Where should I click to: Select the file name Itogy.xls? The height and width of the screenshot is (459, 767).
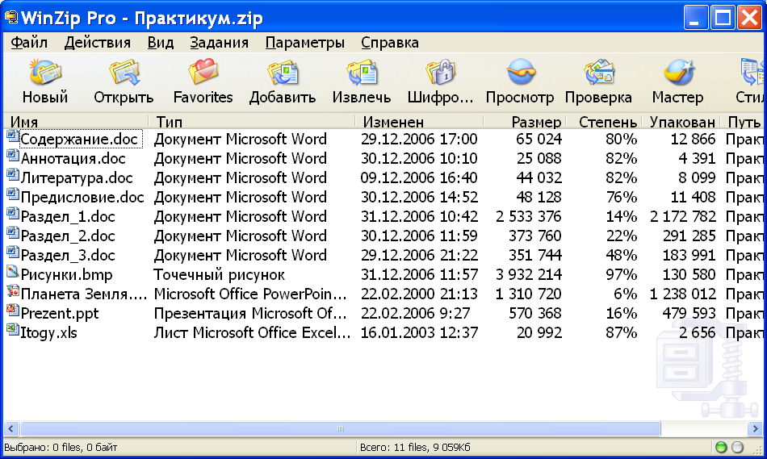[49, 333]
